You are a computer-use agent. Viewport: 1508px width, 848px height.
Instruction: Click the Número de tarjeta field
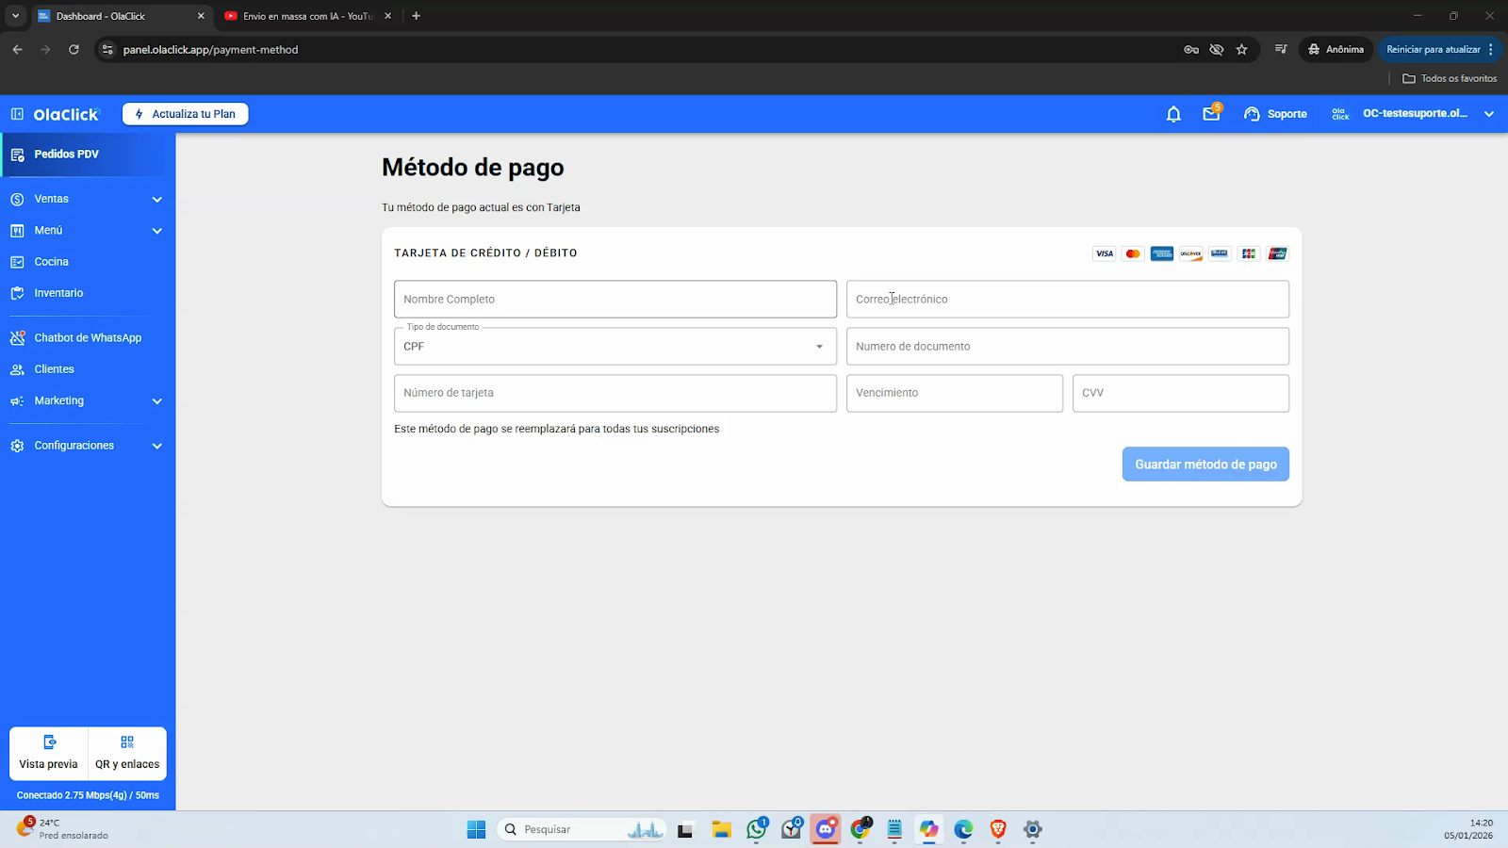[615, 393]
